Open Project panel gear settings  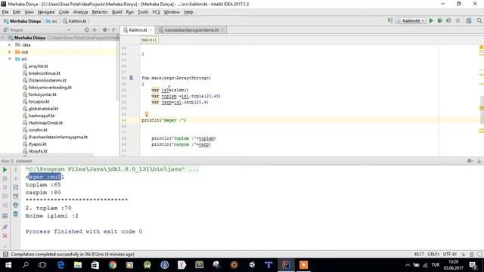pyautogui.click(x=105, y=30)
